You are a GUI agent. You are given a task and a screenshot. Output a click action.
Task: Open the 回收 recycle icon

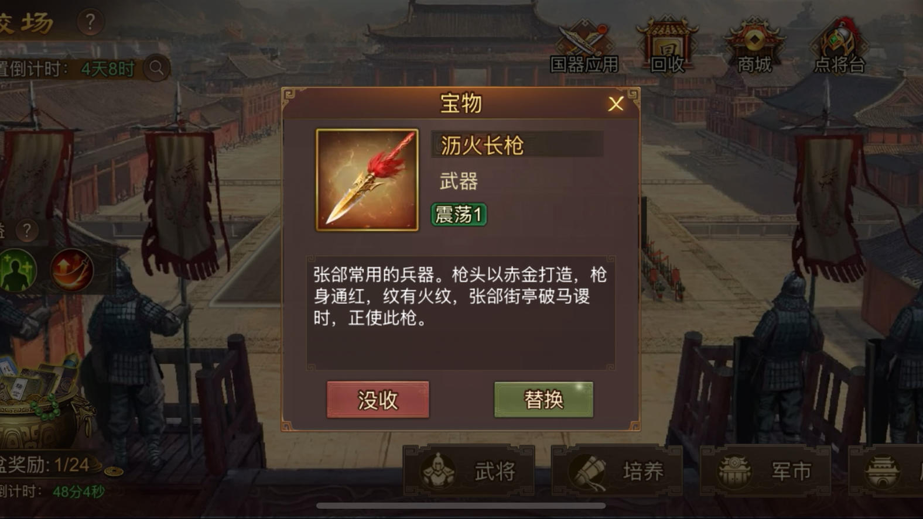pos(667,47)
